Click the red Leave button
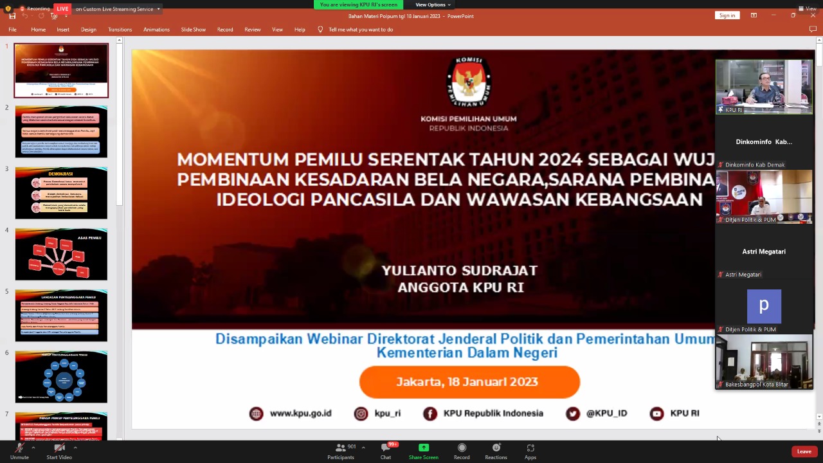 point(804,451)
